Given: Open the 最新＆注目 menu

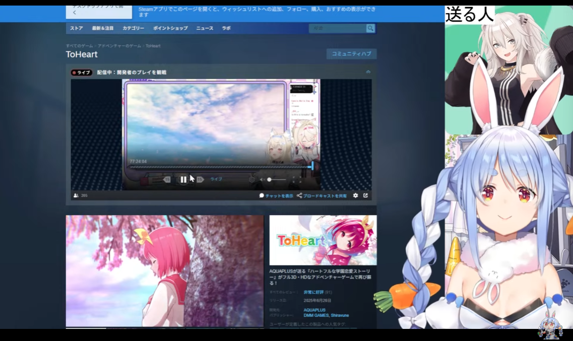Looking at the screenshot, I should (103, 28).
